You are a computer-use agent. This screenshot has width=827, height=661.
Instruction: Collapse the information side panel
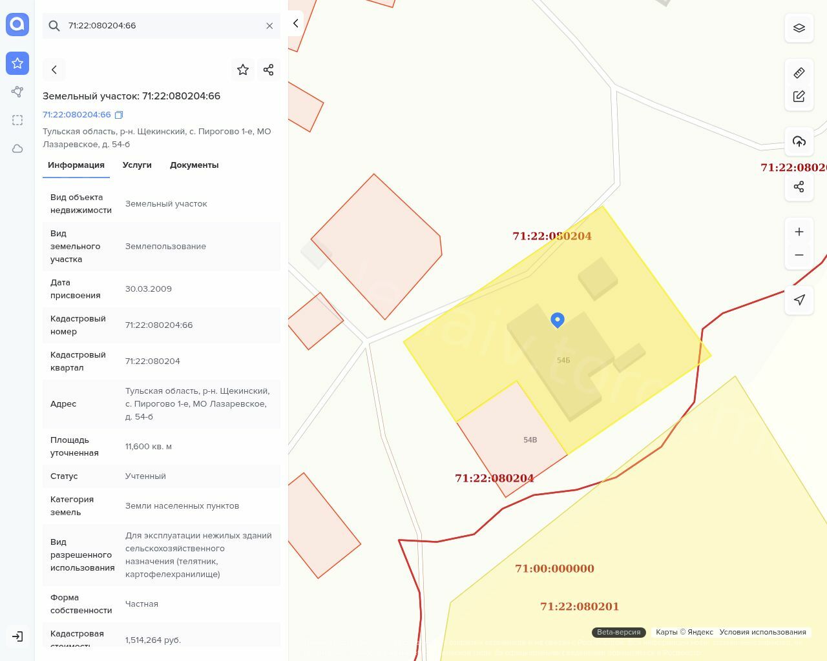295,23
